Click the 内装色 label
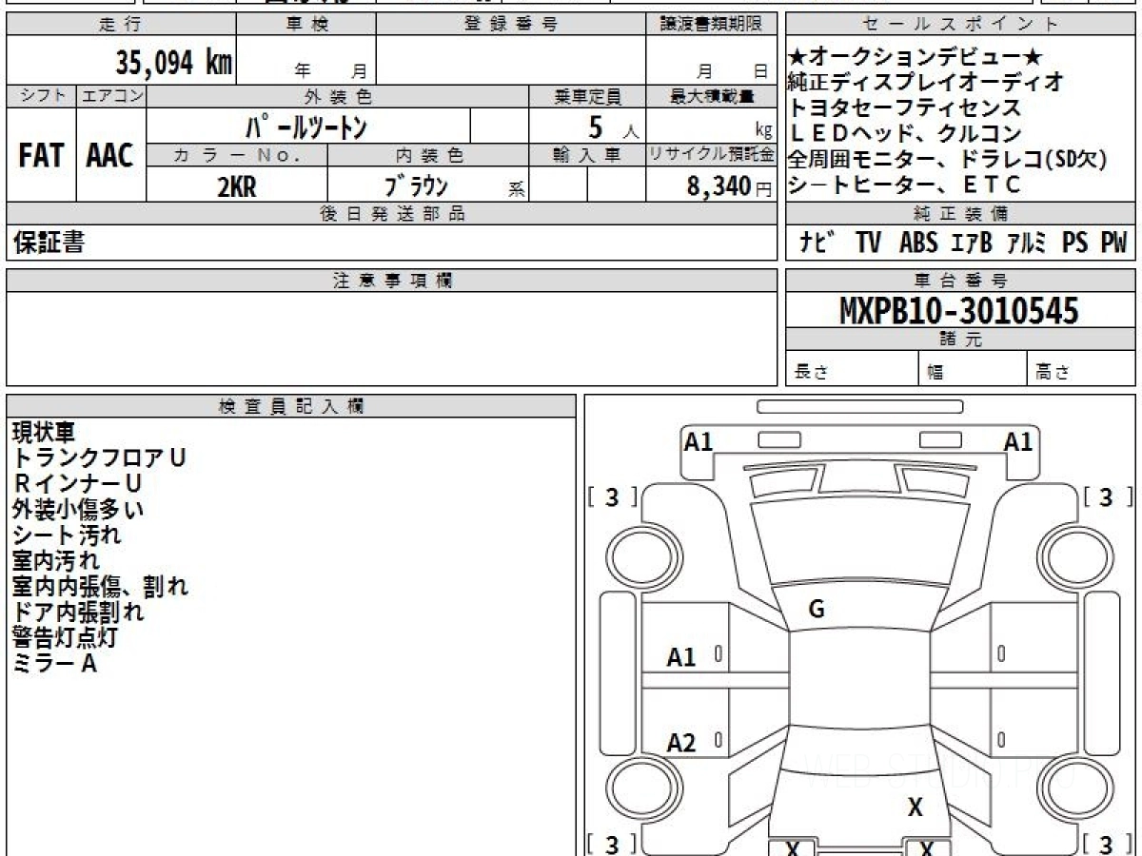 [428, 155]
